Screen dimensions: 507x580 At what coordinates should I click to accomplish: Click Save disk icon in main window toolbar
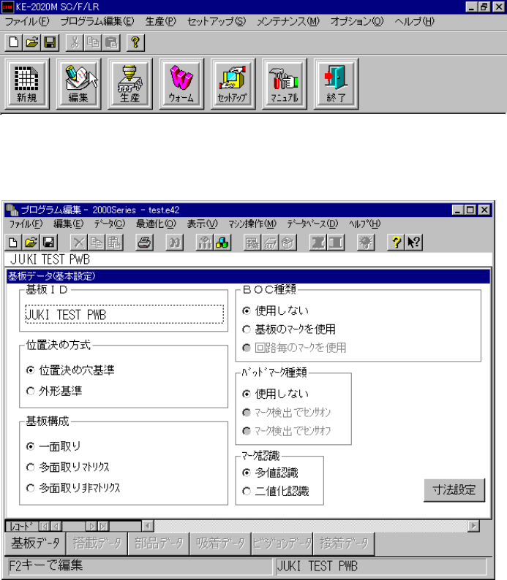pyautogui.click(x=50, y=42)
